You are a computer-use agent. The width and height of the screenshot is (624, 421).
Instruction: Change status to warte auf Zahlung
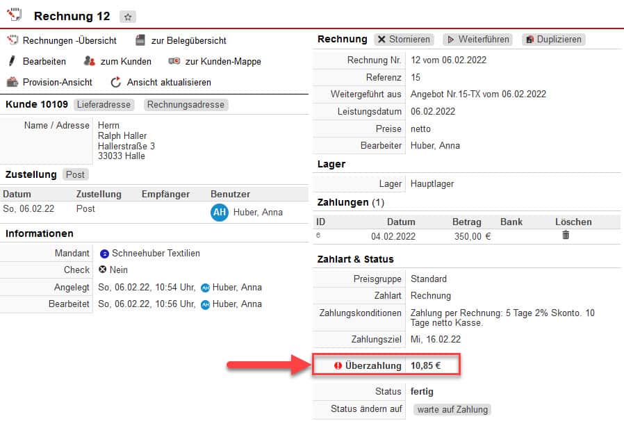452,409
